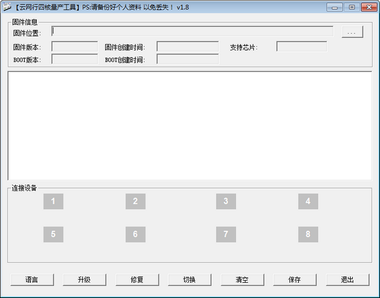The width and height of the screenshot is (380, 298).
Task: Click the 切换 switch button
Action: [190, 280]
